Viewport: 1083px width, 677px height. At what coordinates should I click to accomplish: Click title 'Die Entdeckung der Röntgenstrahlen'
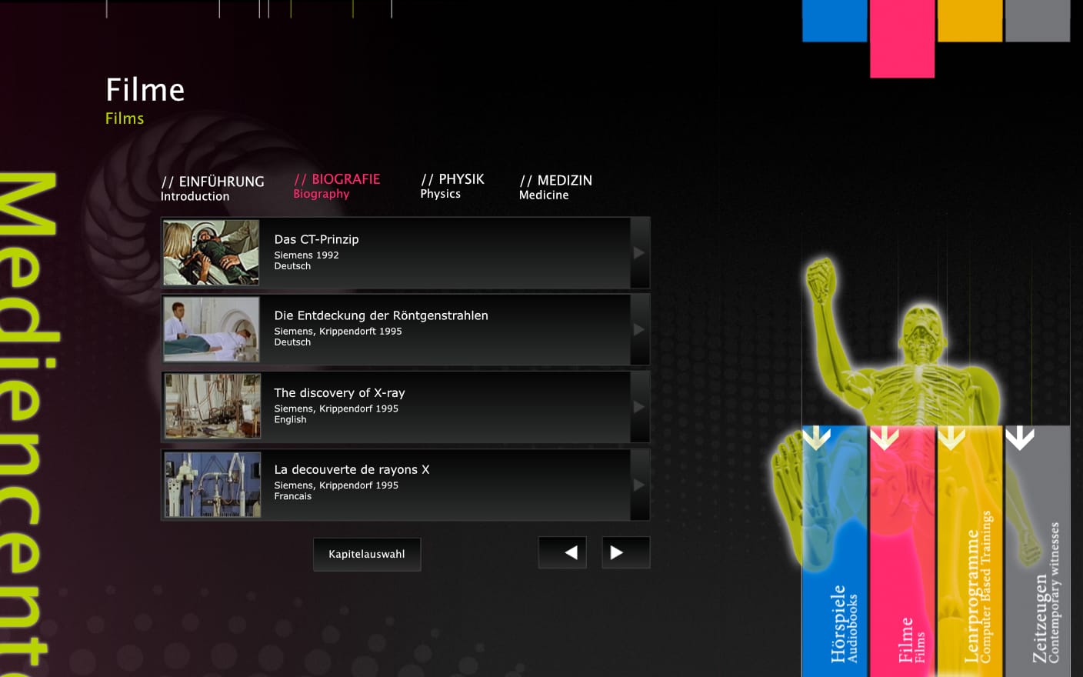coord(381,315)
